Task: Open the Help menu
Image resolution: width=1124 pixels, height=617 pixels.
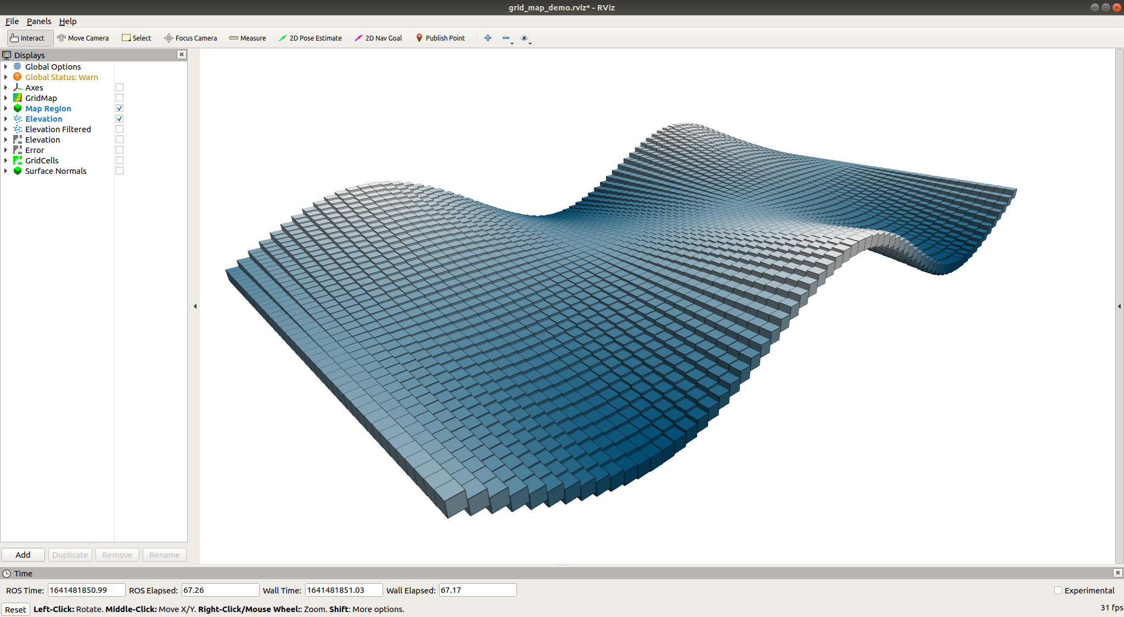Action: click(68, 21)
